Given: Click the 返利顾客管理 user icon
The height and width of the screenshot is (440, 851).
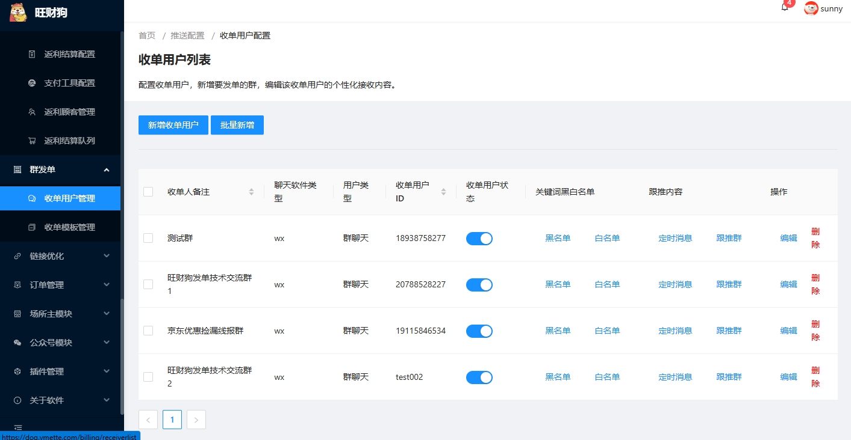Looking at the screenshot, I should [32, 112].
